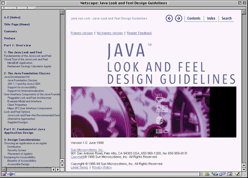Click sidebar vertical scrollbar down arrow
Image resolution: width=248 pixels, height=178 pixels.
[x=62, y=165]
